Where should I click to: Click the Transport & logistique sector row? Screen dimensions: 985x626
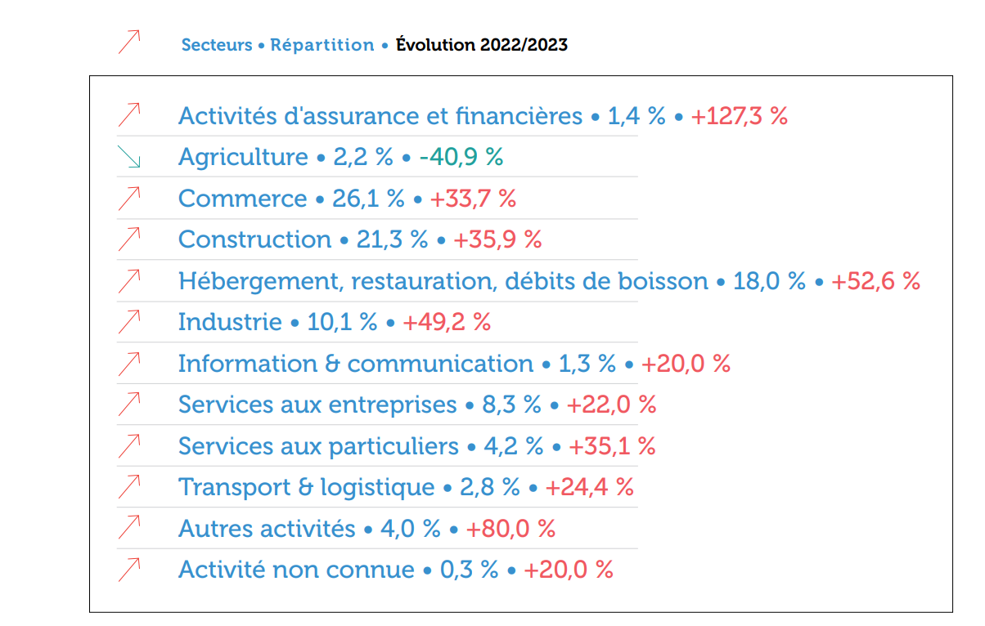(x=307, y=487)
